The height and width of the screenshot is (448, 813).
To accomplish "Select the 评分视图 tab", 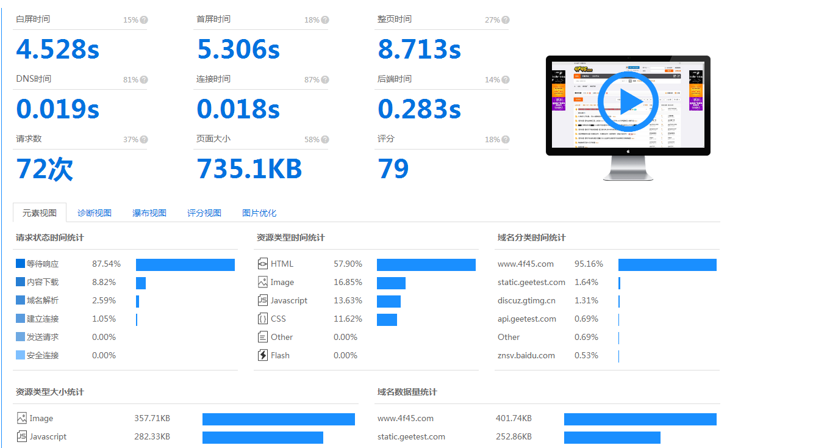I will 204,213.
